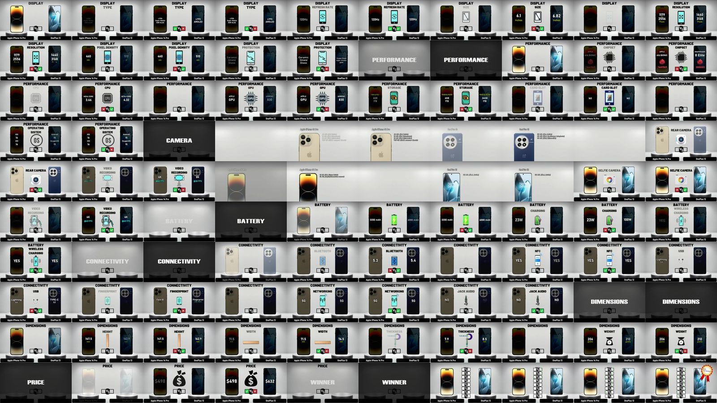Click the red X under the A16 Bionic chipset
The image size is (717, 403).
(x=677, y=69)
